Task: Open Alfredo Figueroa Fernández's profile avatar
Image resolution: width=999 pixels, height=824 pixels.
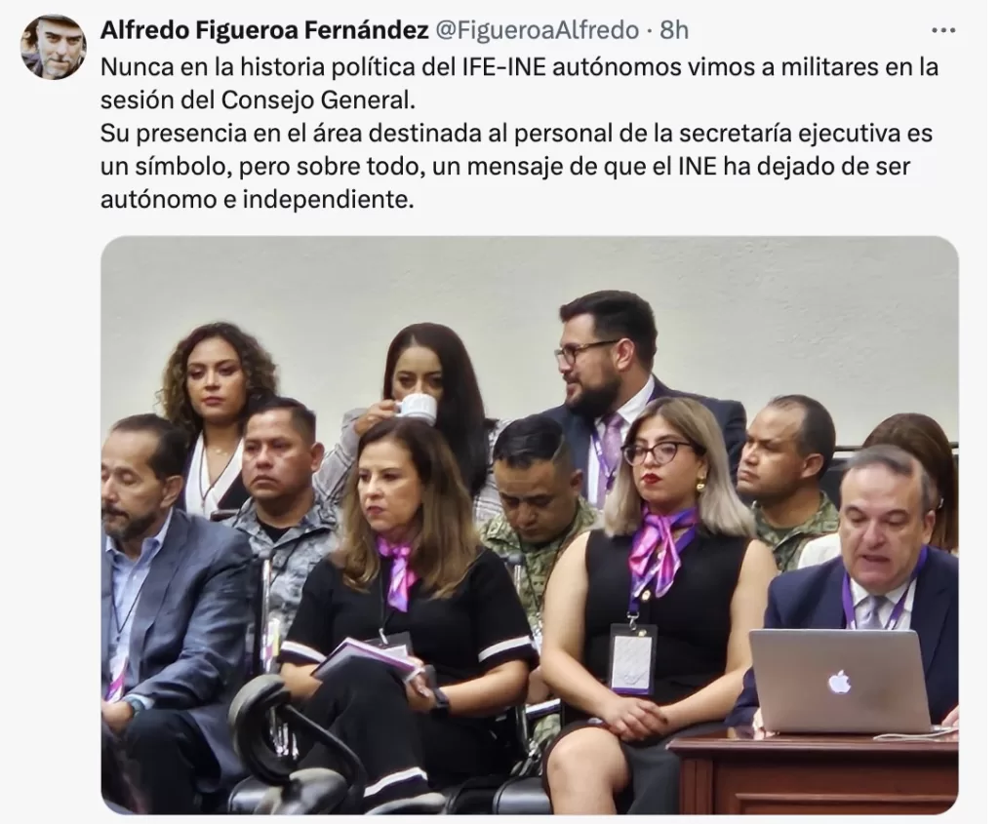Action: (53, 47)
